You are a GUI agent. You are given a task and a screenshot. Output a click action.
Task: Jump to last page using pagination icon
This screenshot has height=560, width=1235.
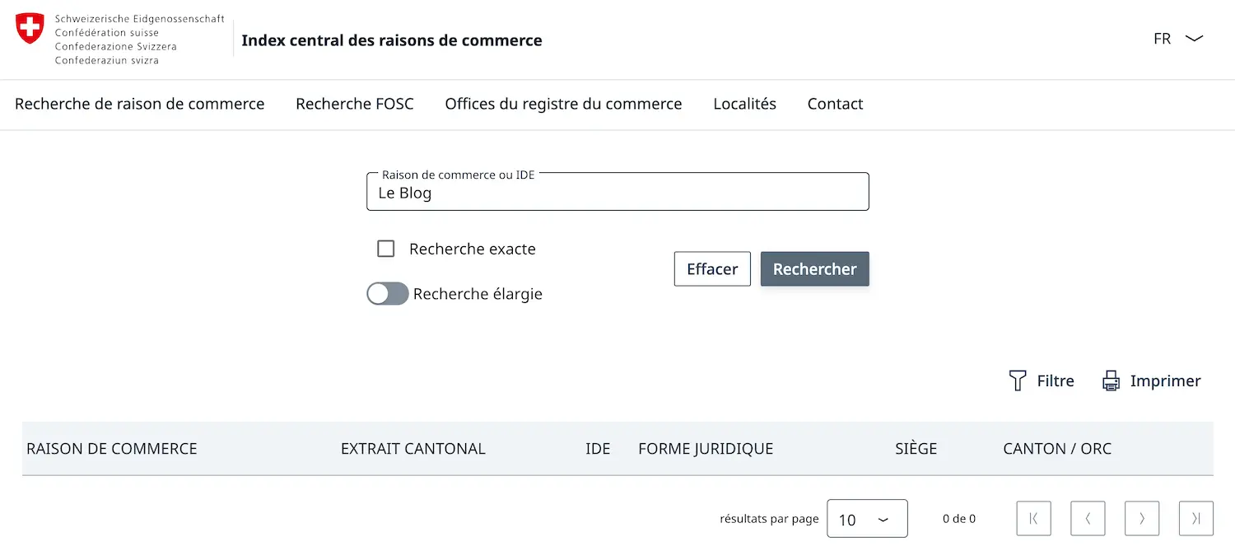coord(1195,518)
